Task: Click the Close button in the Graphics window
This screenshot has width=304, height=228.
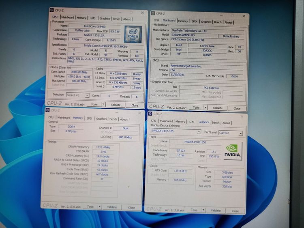Action: 235,211
